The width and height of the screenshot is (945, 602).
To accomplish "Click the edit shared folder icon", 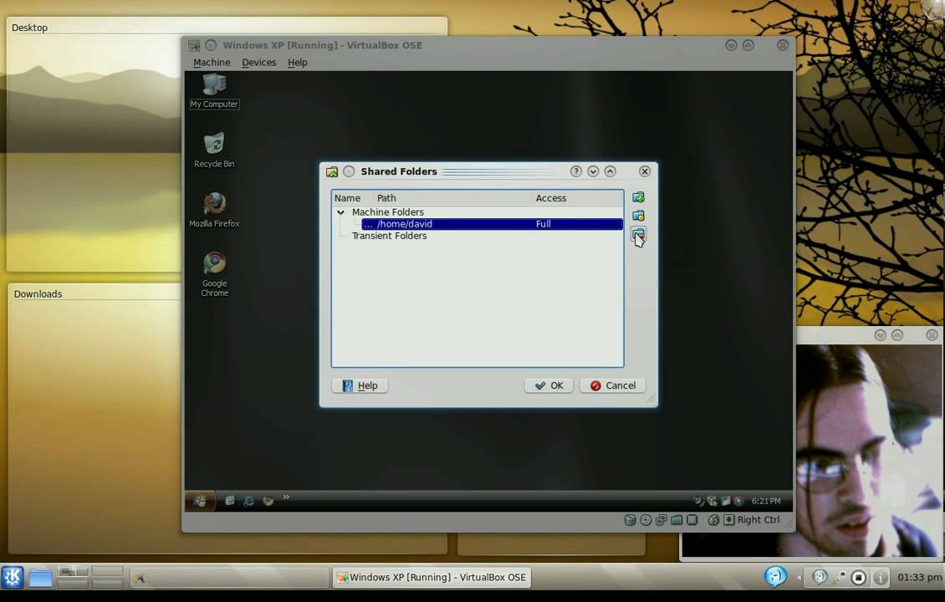I will point(638,215).
